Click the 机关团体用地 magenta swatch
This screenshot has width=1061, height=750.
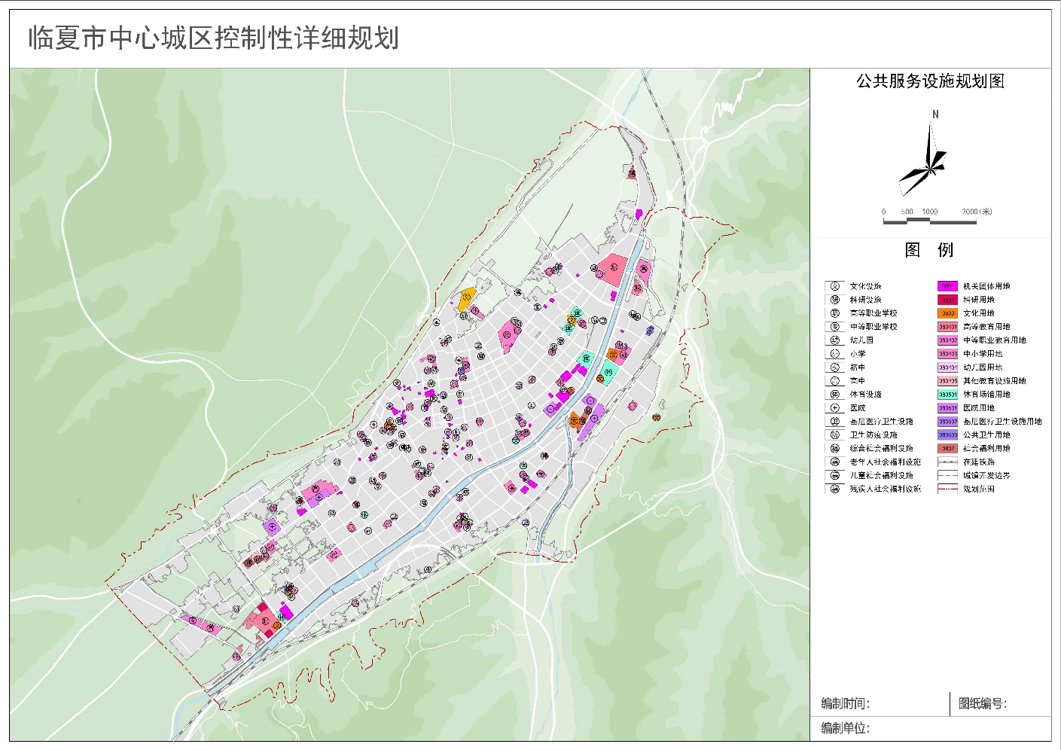click(x=947, y=286)
